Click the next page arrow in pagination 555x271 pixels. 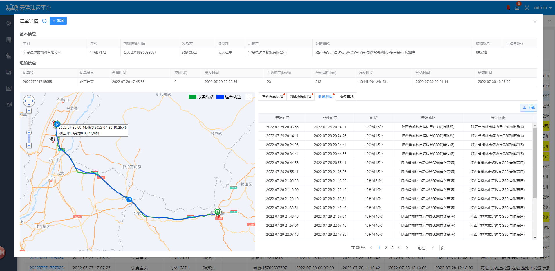click(x=407, y=248)
